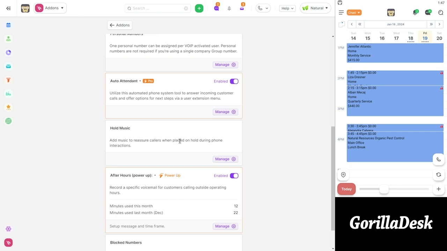This screenshot has width=447, height=251.
Task: Open the notifications bell icon
Action: 229,8
